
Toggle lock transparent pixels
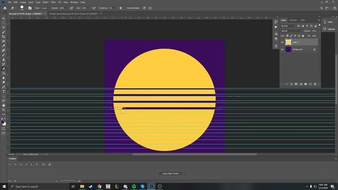tap(287, 36)
